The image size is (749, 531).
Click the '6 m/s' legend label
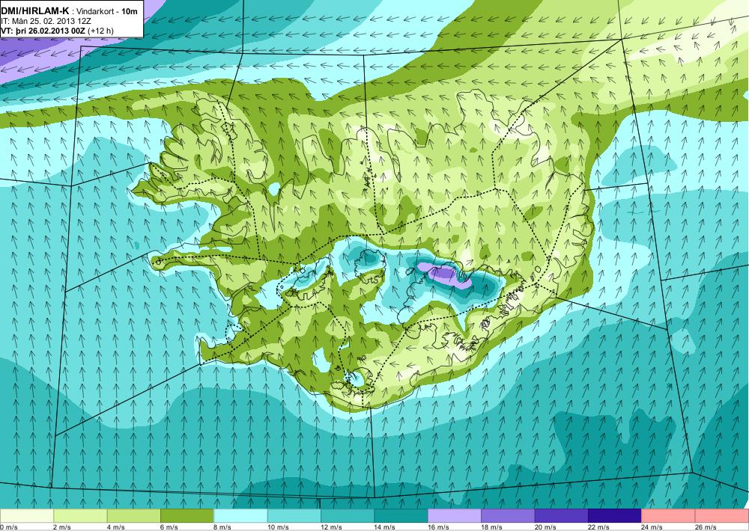pos(169,527)
